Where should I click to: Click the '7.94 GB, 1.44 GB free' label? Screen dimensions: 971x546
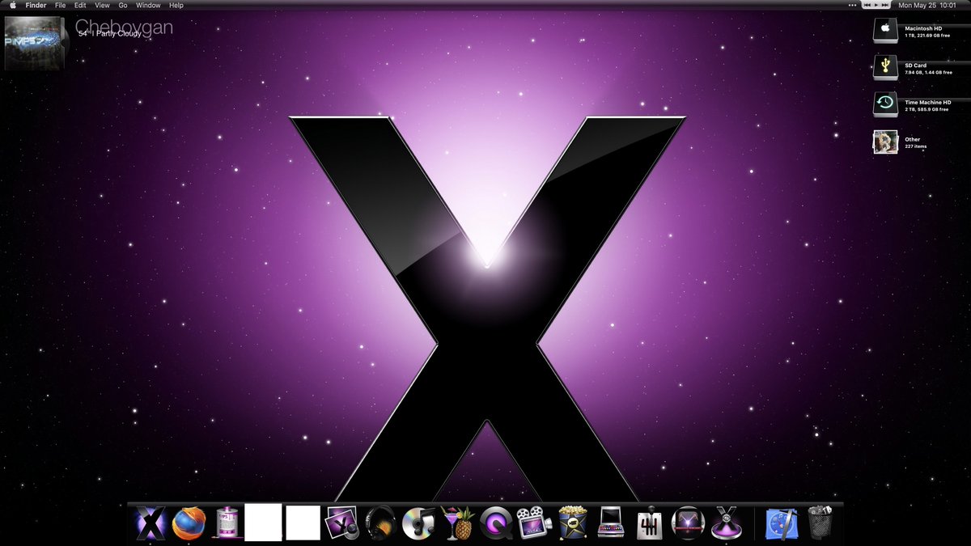928,73
